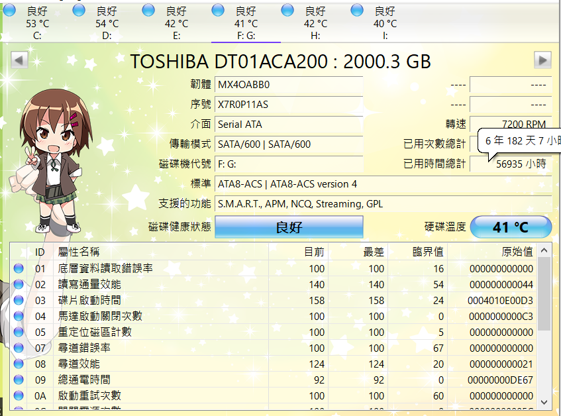Click the 最差 column header
Image resolution: width=561 pixels, height=416 pixels.
click(358, 252)
